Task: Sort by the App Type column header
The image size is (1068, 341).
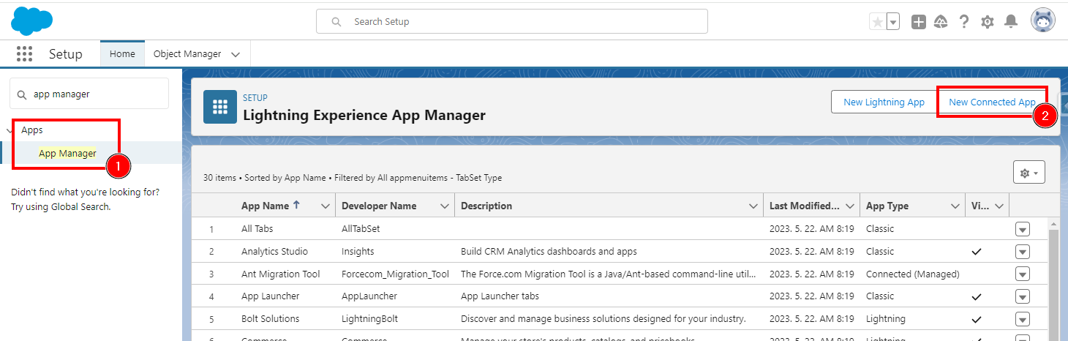Action: [x=887, y=206]
